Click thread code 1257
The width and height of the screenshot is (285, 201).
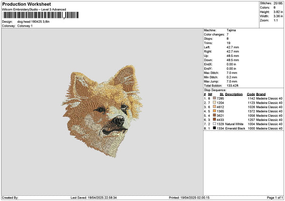pos(251,120)
